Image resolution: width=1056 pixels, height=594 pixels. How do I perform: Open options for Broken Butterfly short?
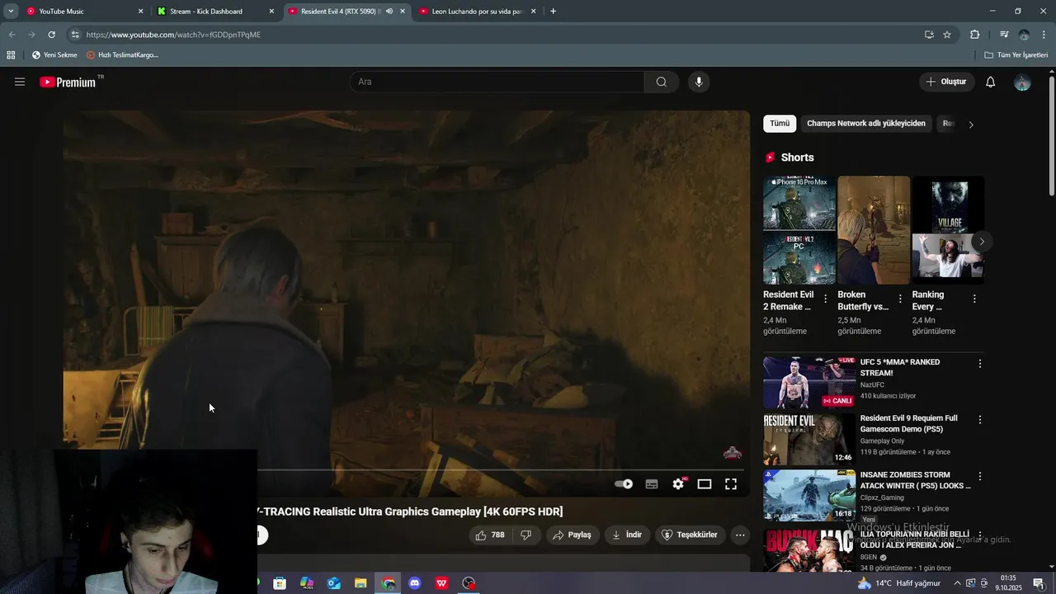tap(900, 299)
